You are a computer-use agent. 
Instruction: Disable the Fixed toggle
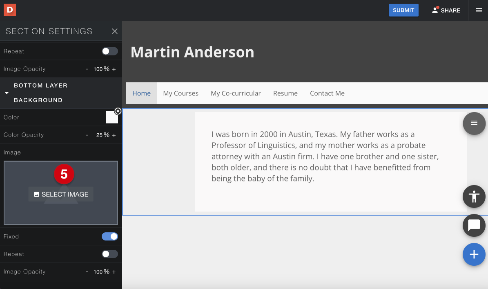pos(110,236)
